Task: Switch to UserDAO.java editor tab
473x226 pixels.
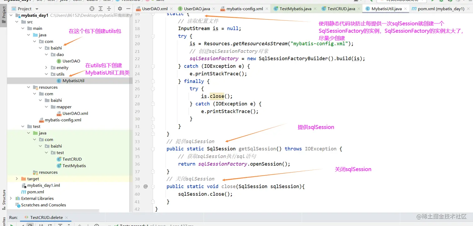Action: tap(197, 9)
